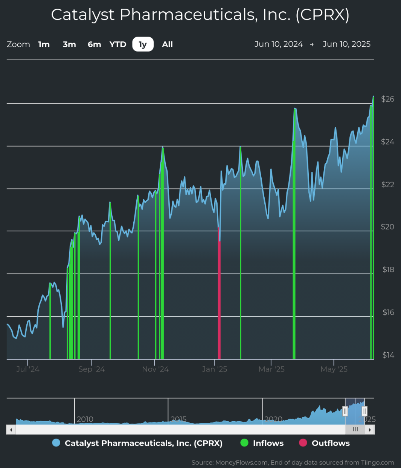Click the end date Jun 10, 2025

(346, 44)
